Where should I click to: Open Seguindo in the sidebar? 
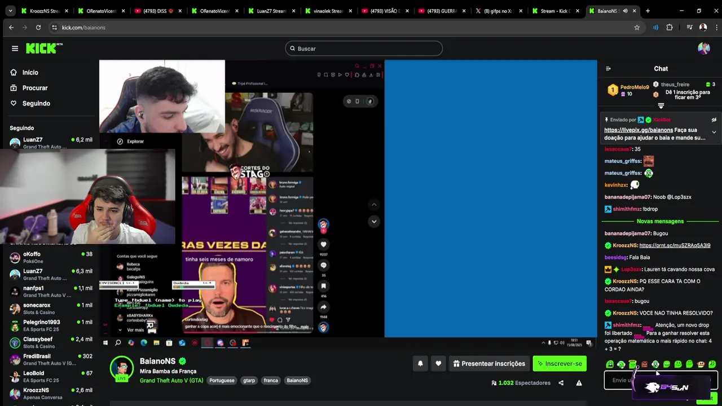click(36, 103)
